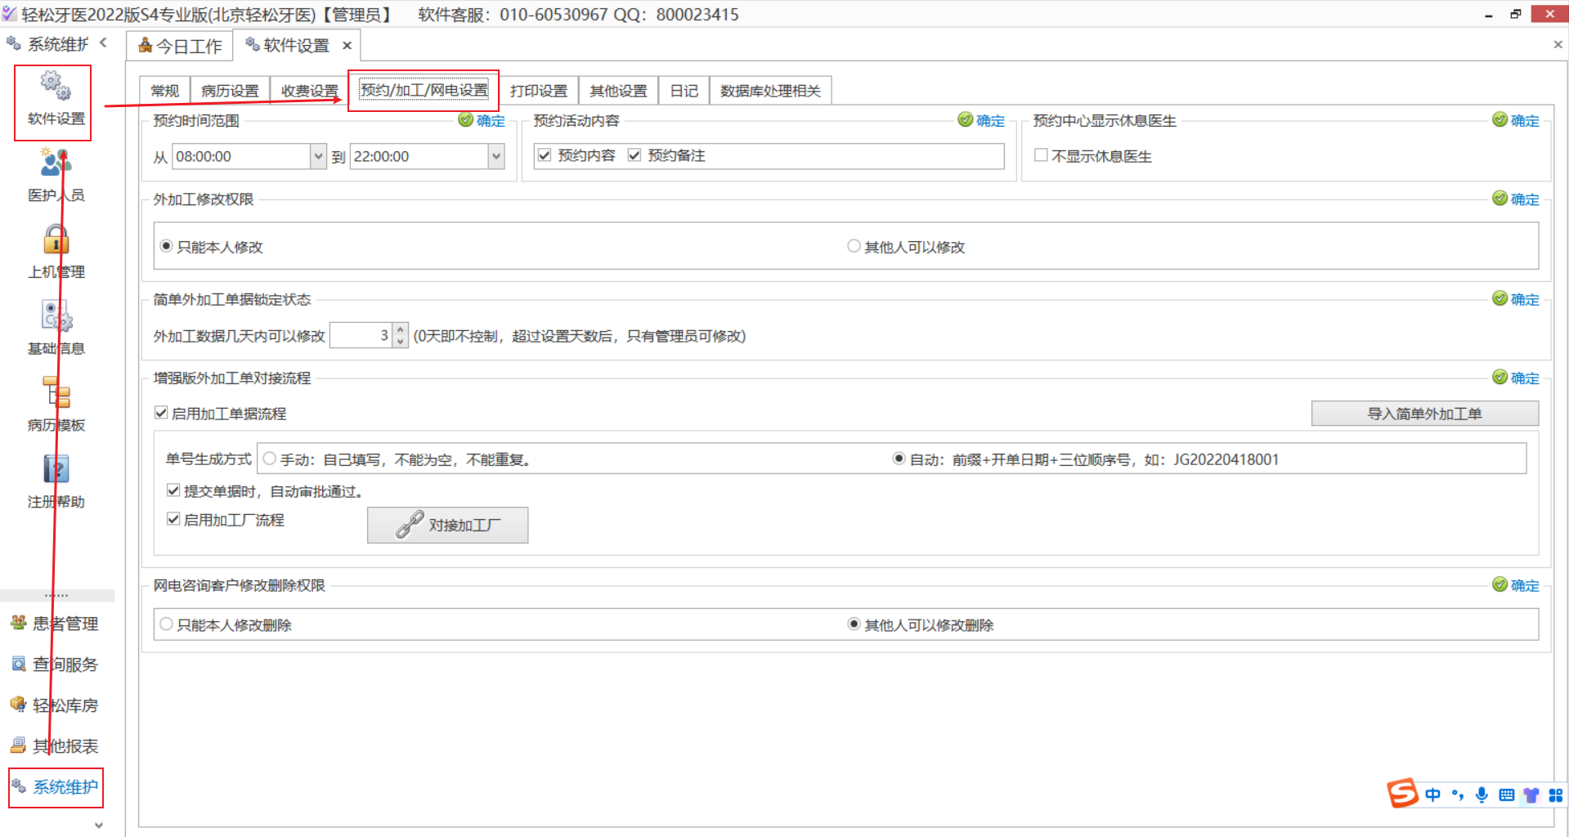Confirm 预约中心显示休息医生 with 确定
The height and width of the screenshot is (837, 1569).
point(1516,120)
